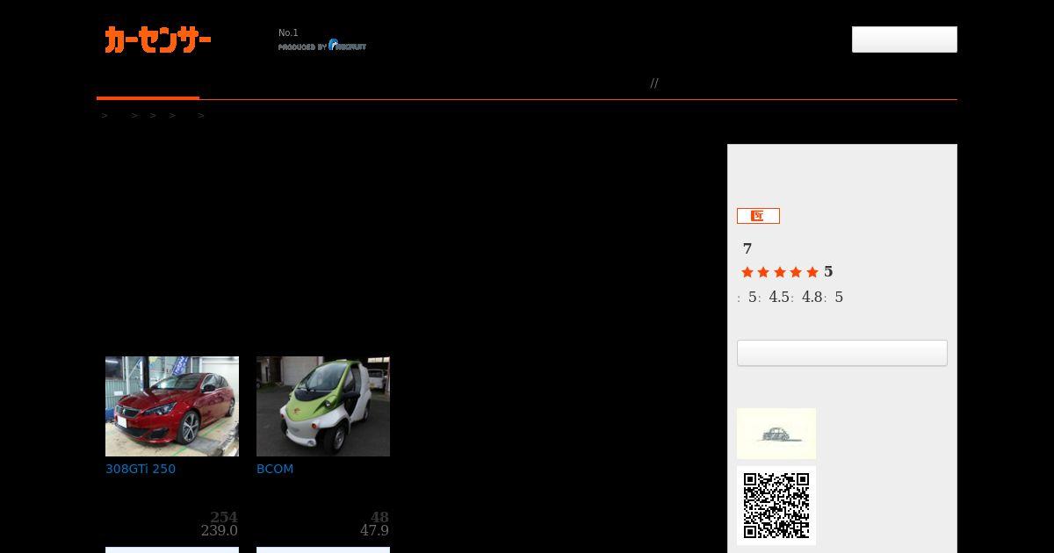Click the price value 239.0
1054x553 pixels.
coord(220,531)
